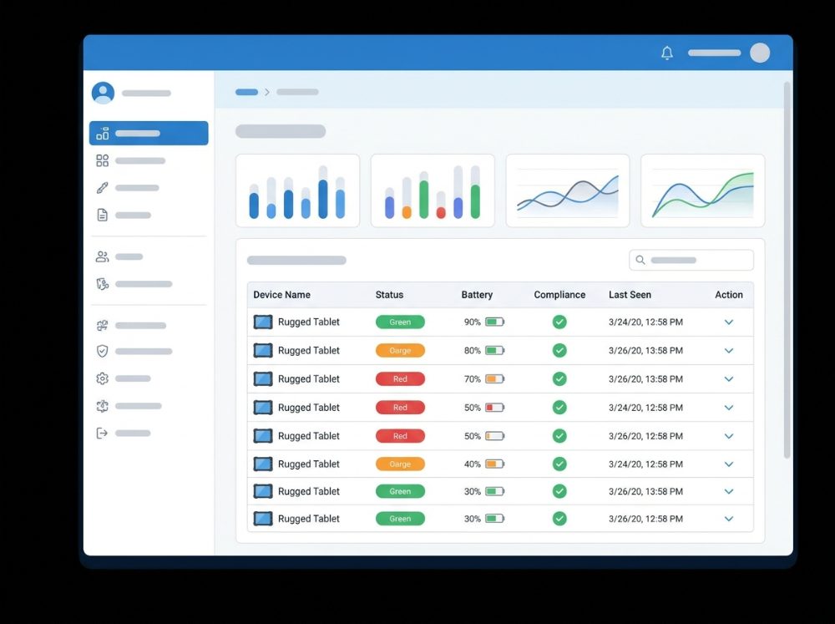Click the 3/24/20, 12:58 PM cell in the 90% row
The image size is (835, 624).
(x=645, y=322)
